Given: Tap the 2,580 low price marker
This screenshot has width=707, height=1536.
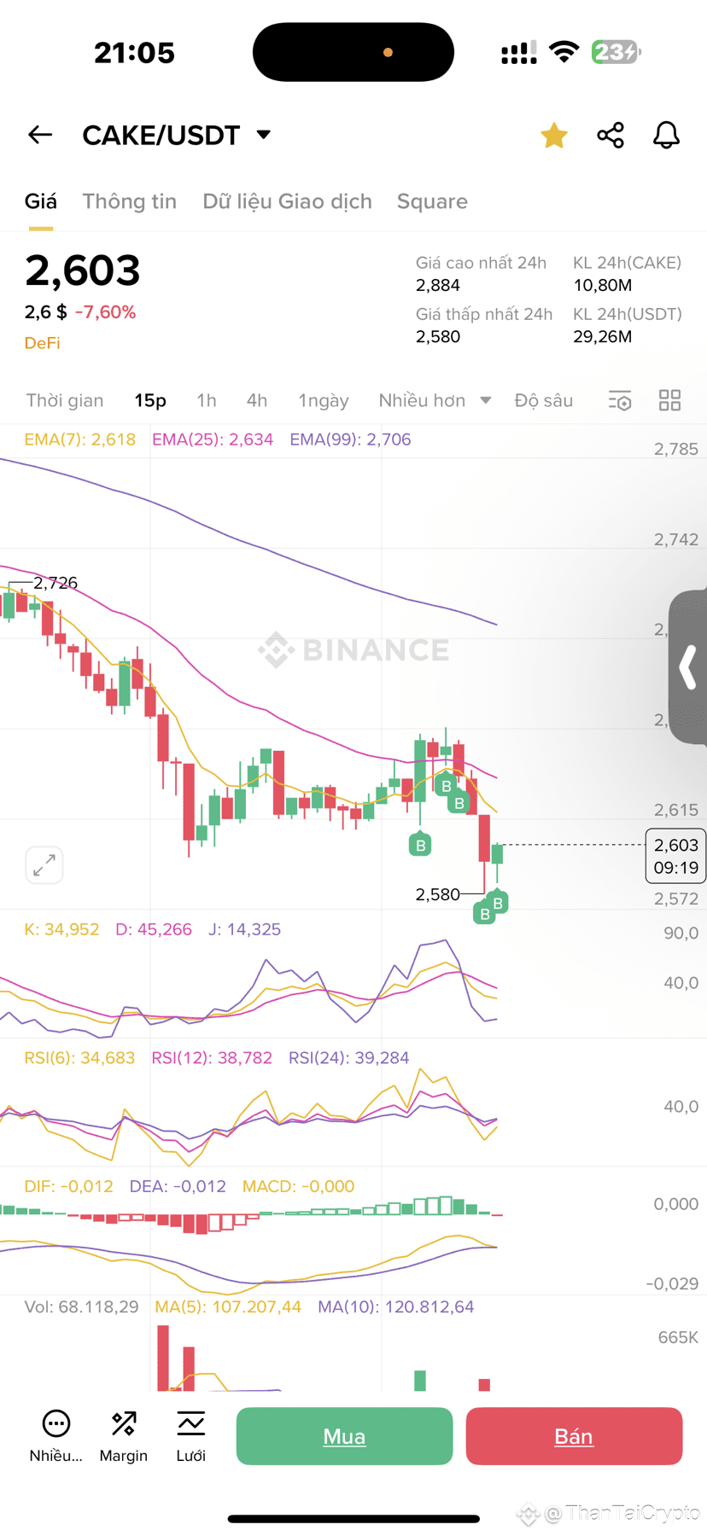Looking at the screenshot, I should pos(437,894).
